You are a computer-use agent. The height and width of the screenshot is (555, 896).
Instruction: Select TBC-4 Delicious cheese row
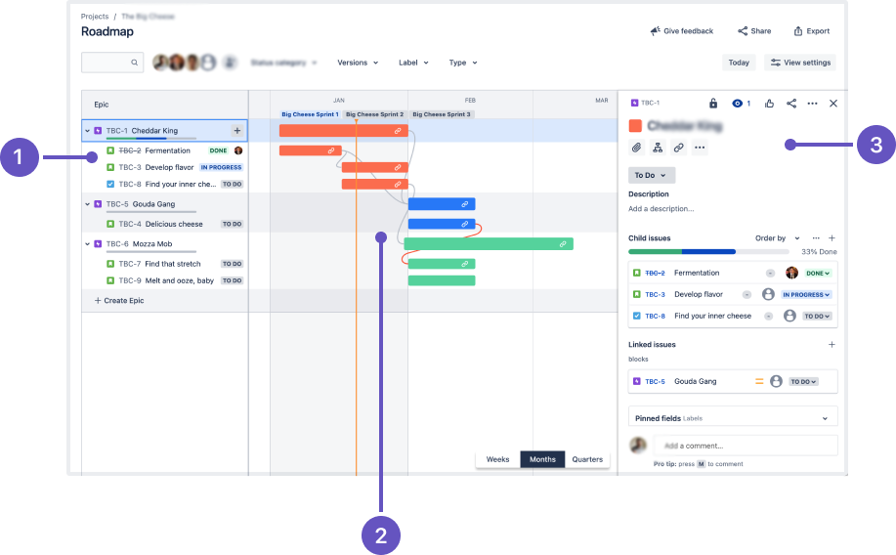(x=164, y=224)
